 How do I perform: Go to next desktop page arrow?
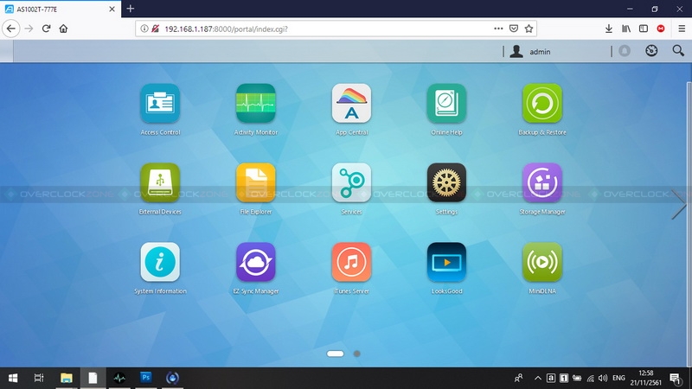pos(679,204)
